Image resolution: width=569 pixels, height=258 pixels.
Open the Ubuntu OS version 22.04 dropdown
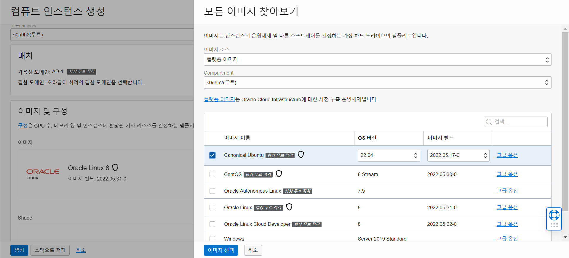point(389,155)
